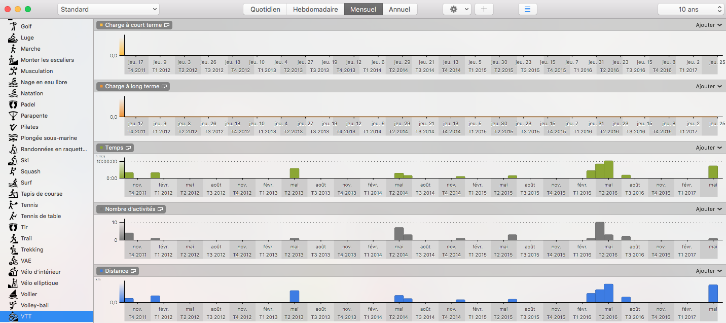Open the list view toolbar icon
The height and width of the screenshot is (323, 726).
coord(527,9)
